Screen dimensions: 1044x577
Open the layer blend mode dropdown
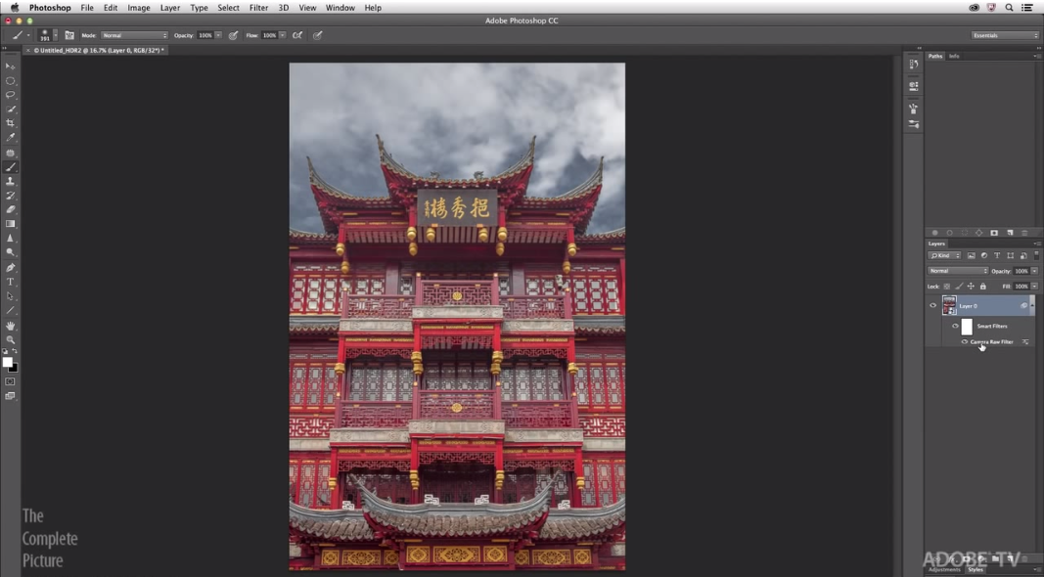pyautogui.click(x=958, y=271)
